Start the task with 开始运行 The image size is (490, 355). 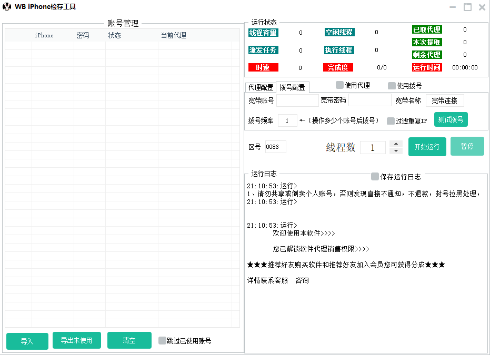[x=427, y=147]
